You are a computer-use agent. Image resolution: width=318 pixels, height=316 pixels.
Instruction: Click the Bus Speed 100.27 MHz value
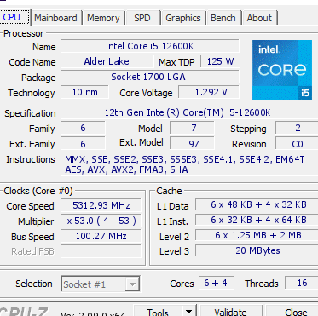pyautogui.click(x=101, y=236)
